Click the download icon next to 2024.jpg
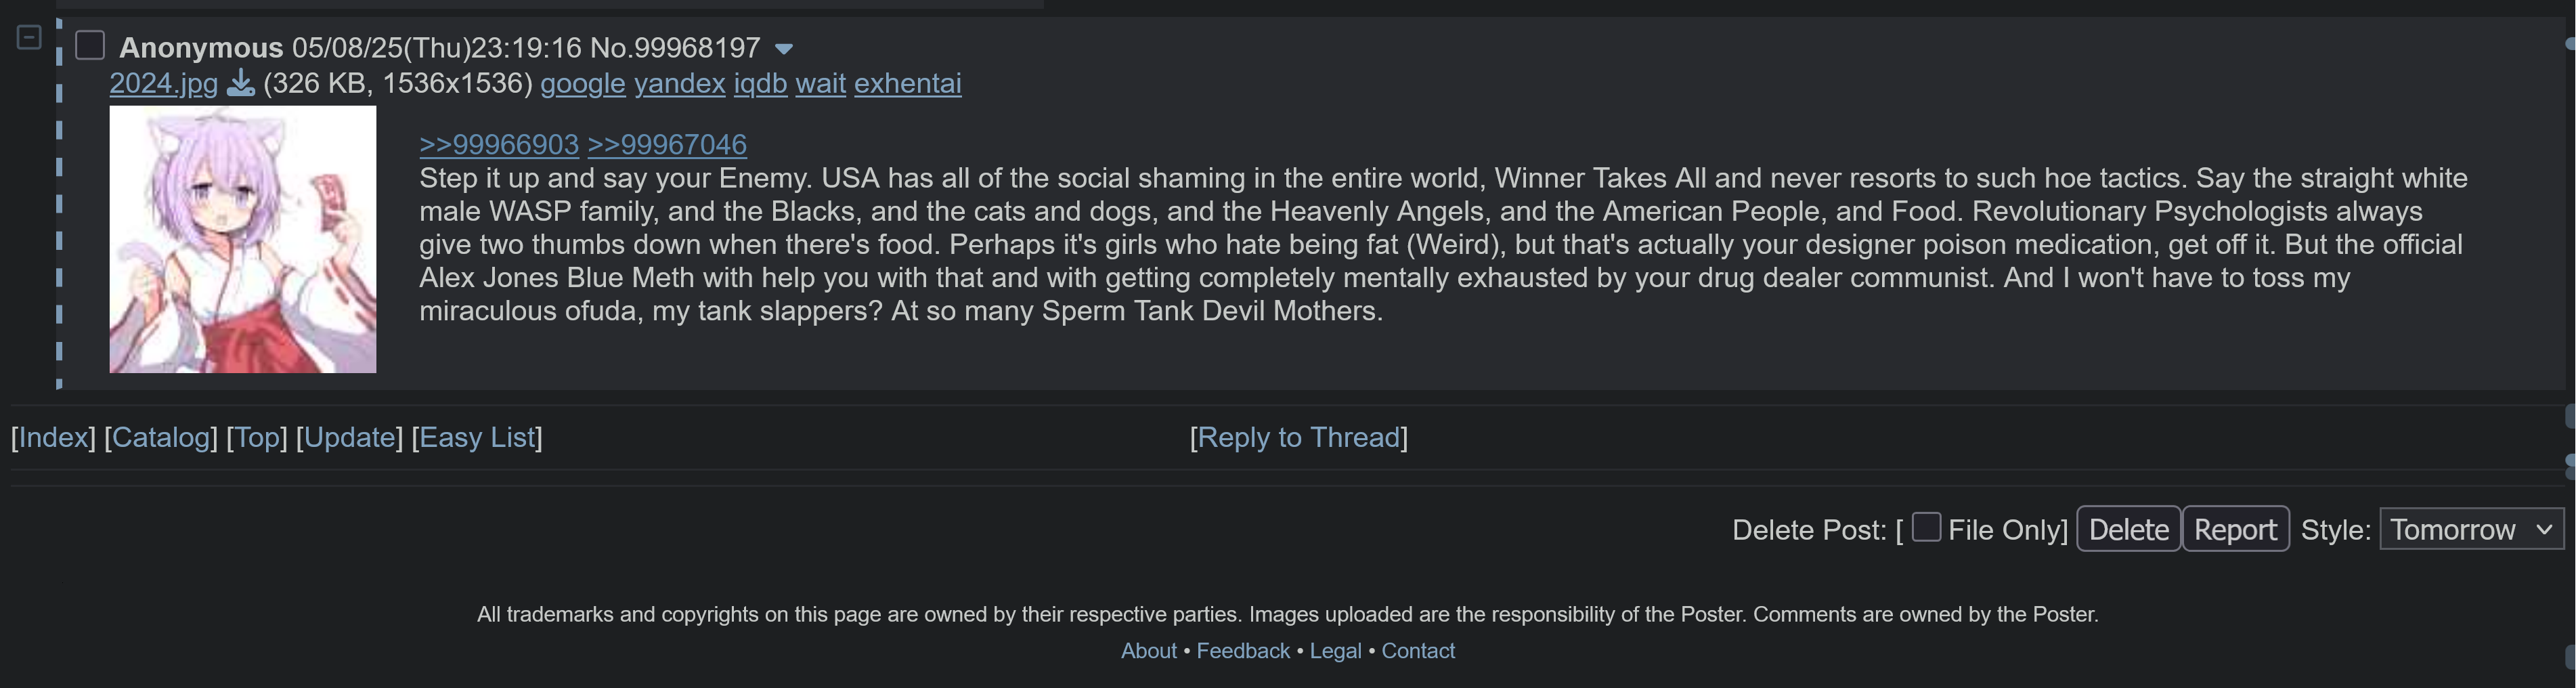The width and height of the screenshot is (2576, 688). 240,84
